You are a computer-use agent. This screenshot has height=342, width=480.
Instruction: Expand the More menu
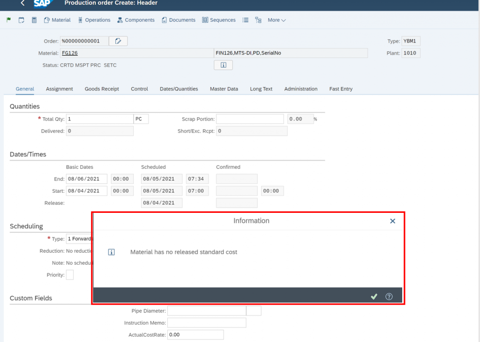pyautogui.click(x=277, y=20)
